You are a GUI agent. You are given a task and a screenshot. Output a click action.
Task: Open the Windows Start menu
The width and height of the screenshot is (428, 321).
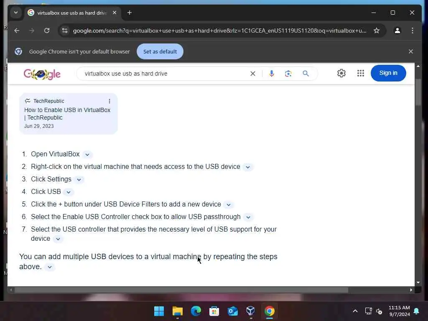coord(159,311)
